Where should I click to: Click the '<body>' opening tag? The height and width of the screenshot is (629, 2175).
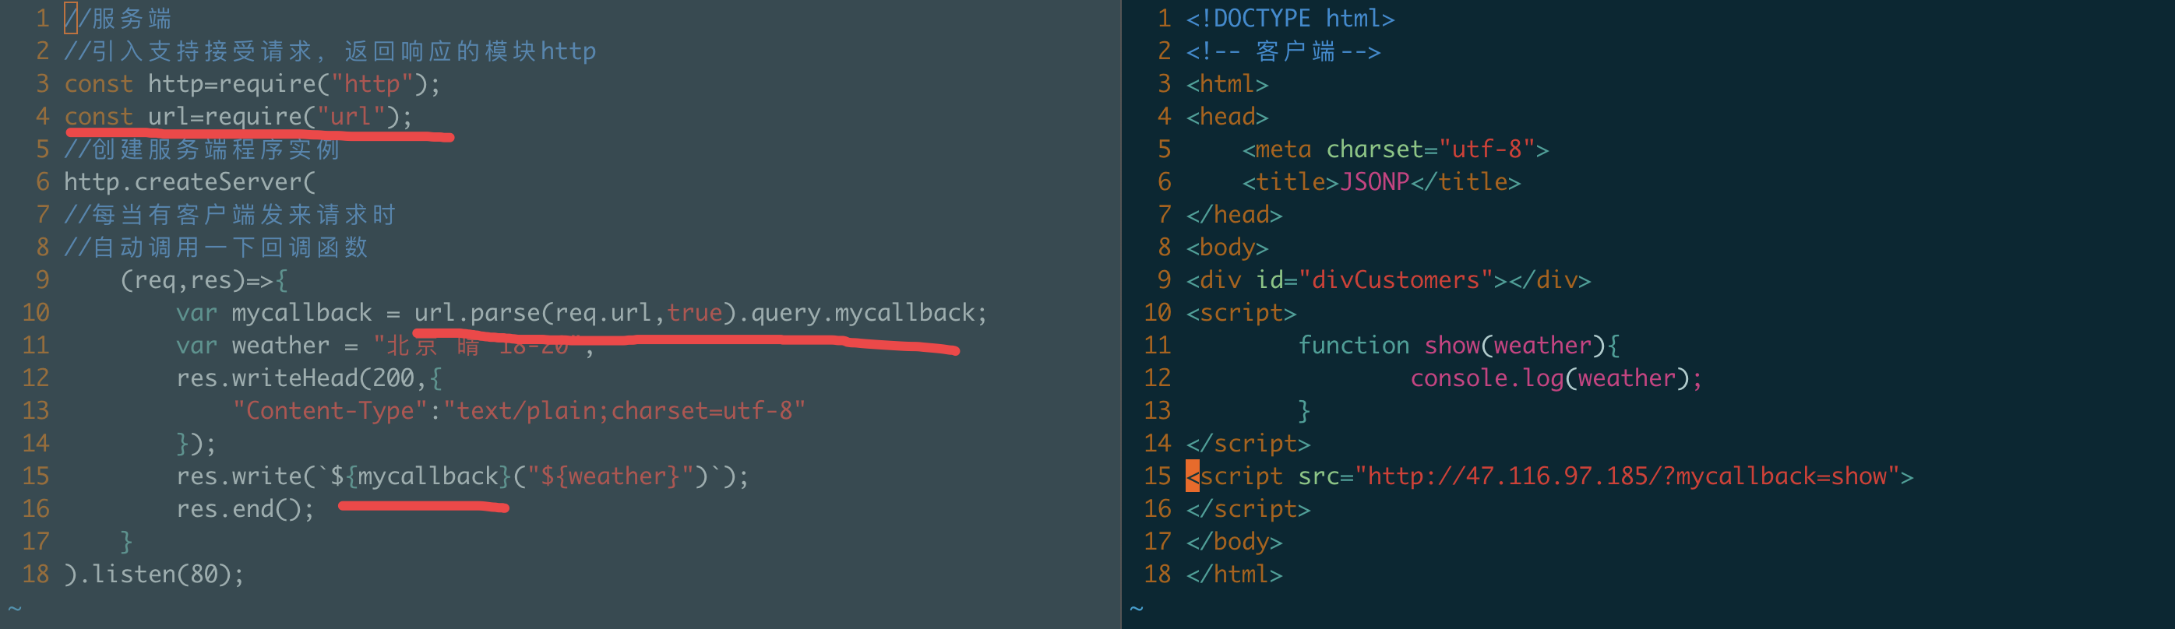pyautogui.click(x=1227, y=248)
